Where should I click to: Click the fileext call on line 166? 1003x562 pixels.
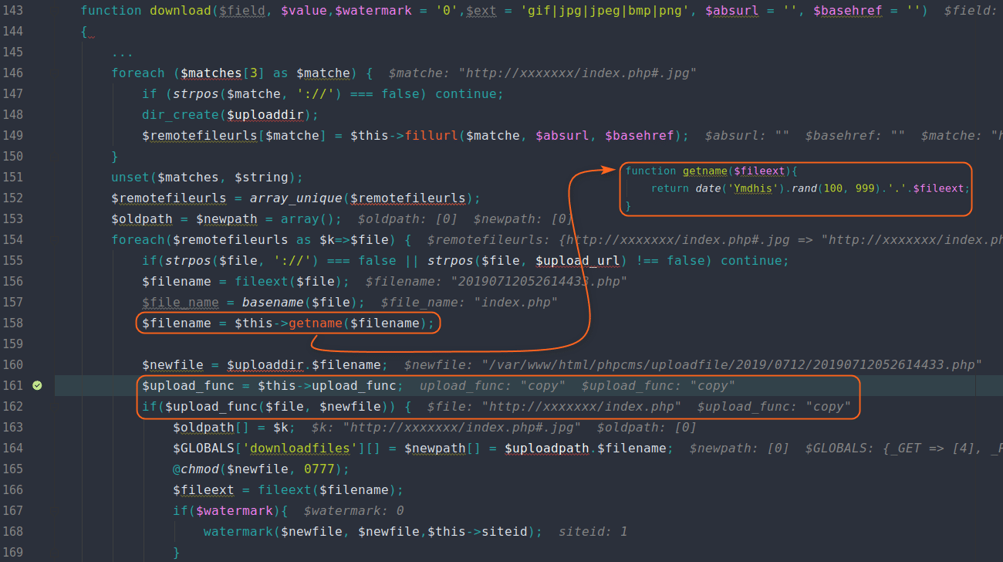click(x=285, y=490)
